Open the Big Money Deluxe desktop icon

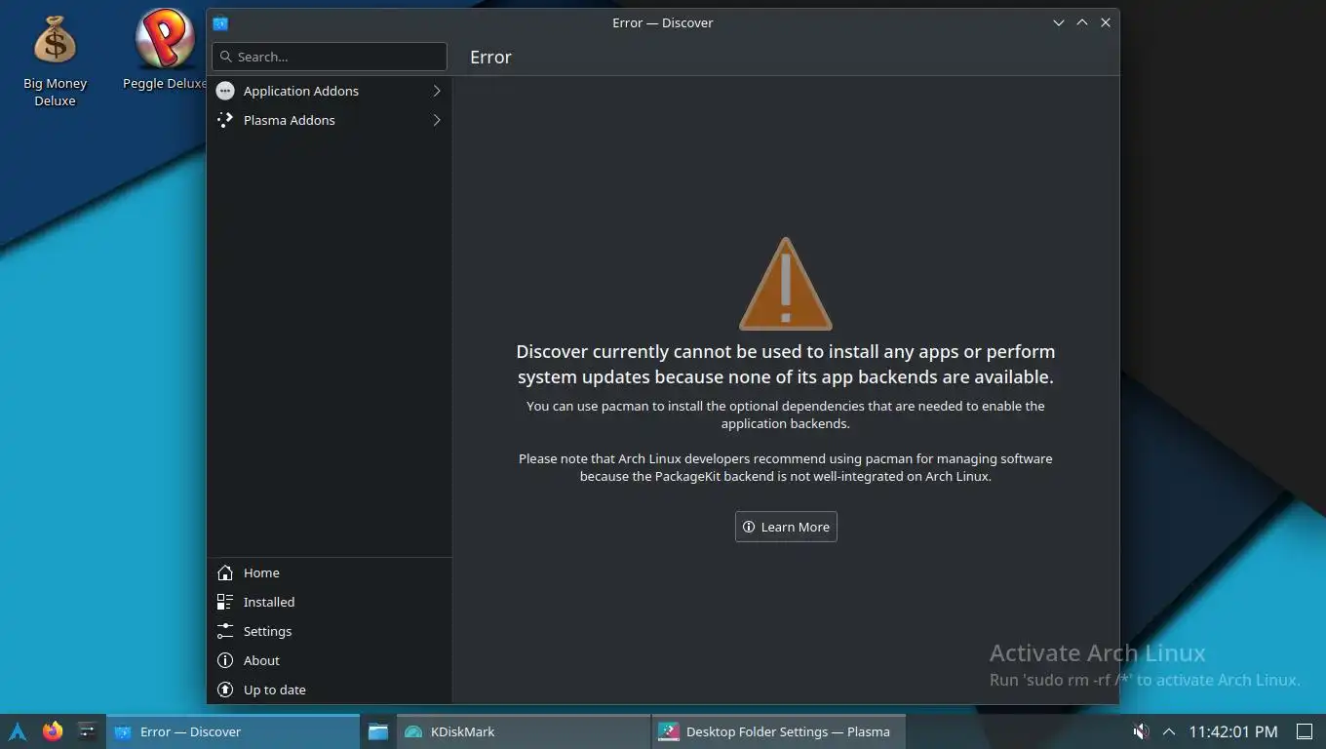tap(55, 60)
